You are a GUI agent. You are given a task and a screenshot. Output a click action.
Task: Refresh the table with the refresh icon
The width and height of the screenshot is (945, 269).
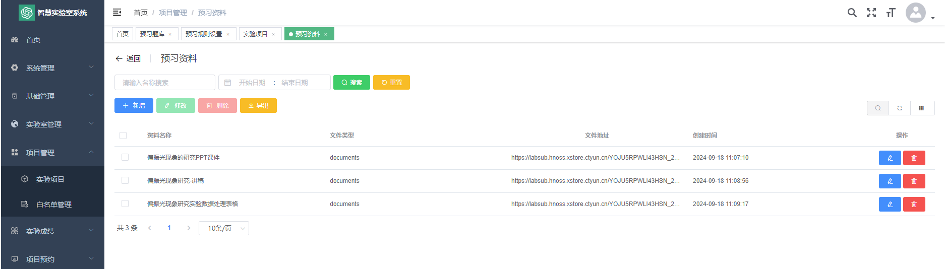tap(900, 108)
